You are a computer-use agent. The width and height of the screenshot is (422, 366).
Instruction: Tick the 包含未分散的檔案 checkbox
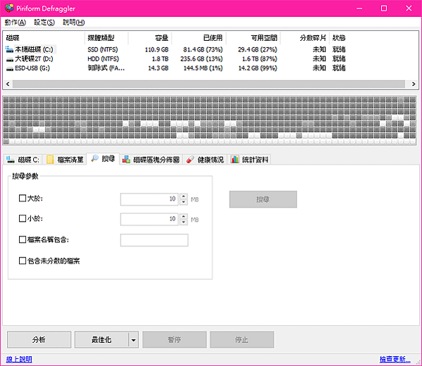(x=23, y=260)
